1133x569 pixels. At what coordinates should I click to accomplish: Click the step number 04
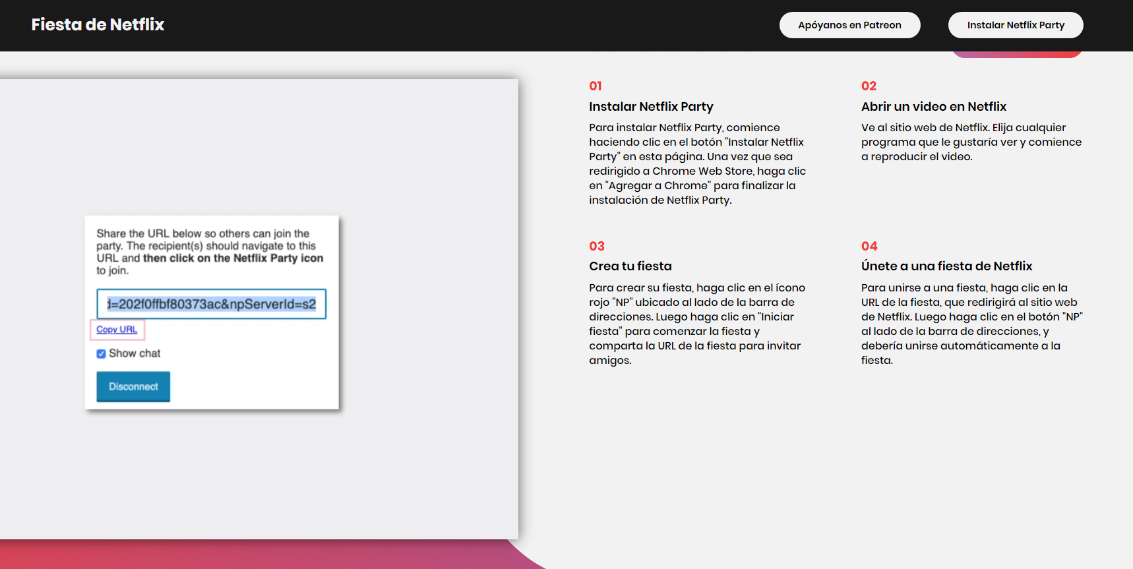(869, 246)
